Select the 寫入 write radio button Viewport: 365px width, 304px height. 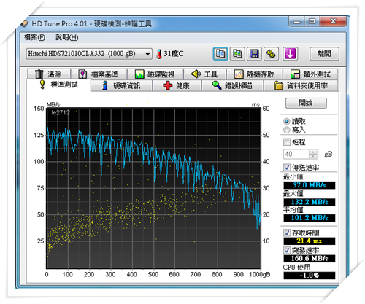(x=287, y=130)
